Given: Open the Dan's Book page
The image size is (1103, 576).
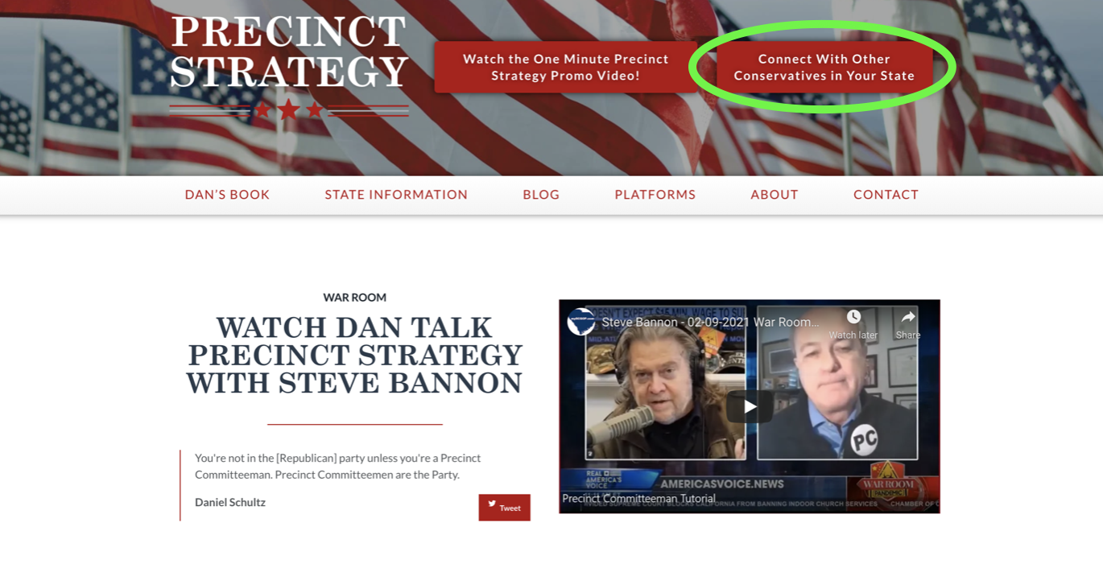Looking at the screenshot, I should (227, 194).
